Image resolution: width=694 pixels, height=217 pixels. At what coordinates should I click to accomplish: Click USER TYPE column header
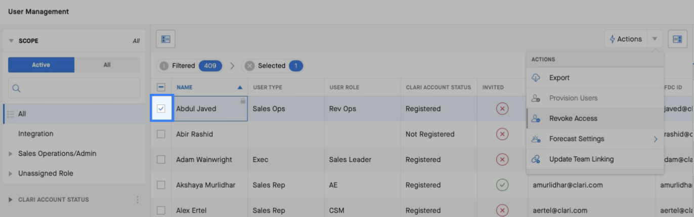coord(268,87)
